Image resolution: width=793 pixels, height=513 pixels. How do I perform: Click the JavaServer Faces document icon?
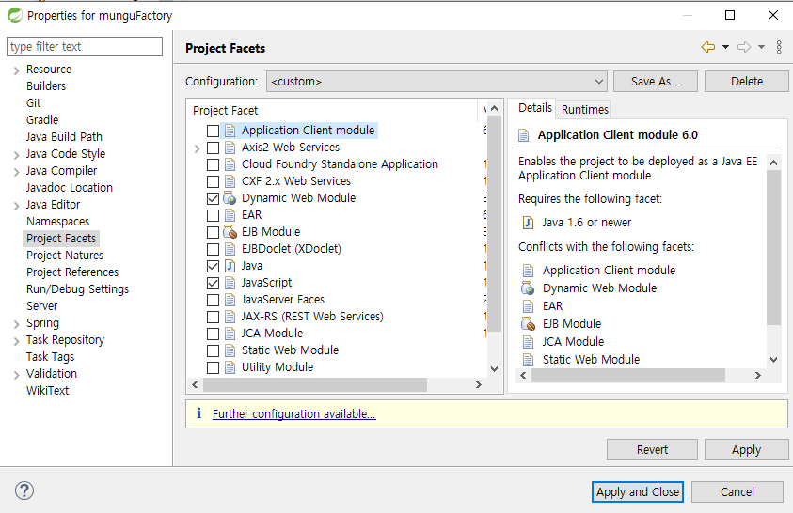click(230, 300)
